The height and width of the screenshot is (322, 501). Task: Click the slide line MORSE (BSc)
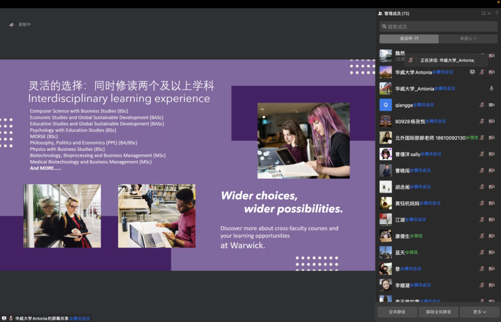44,136
